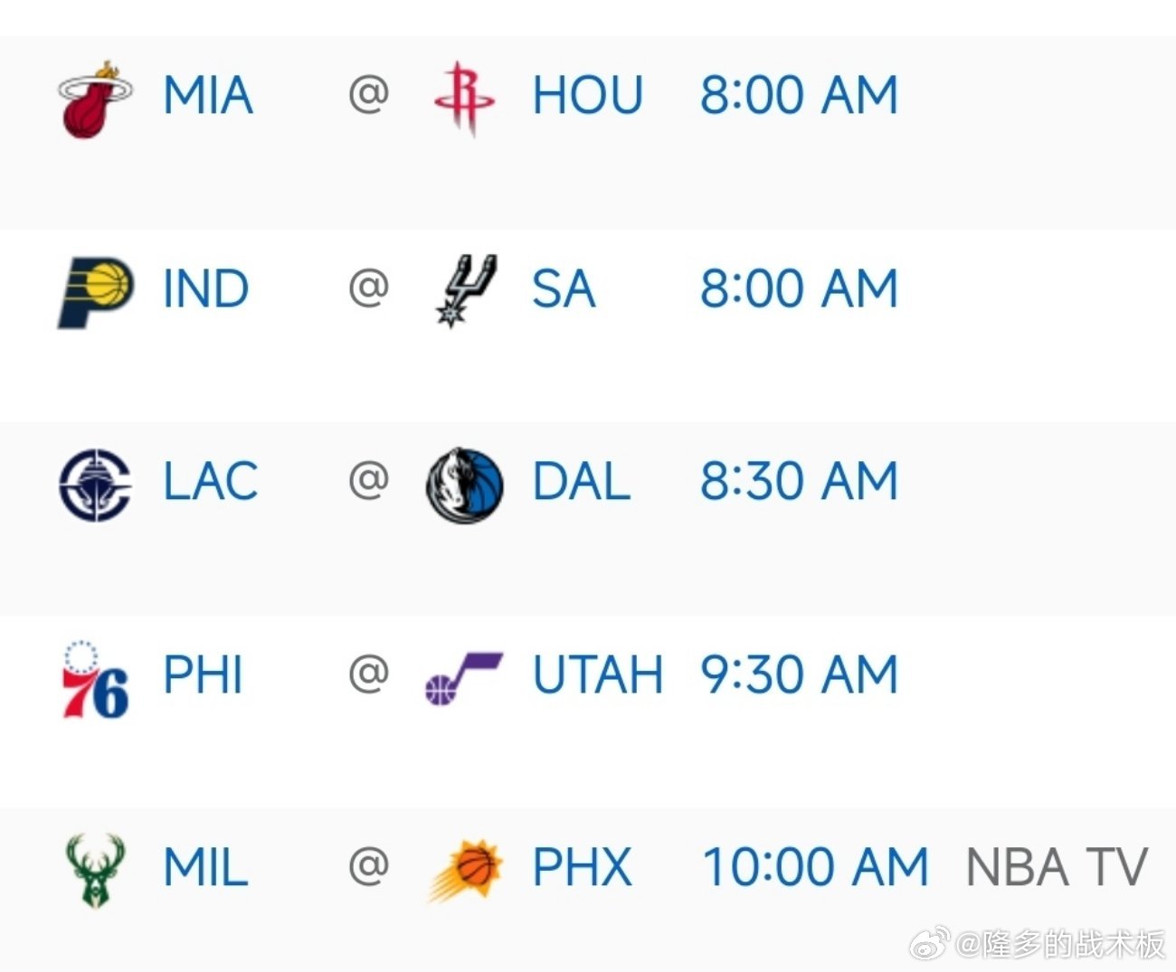Click the Philadelphia 76ers logo

click(94, 678)
